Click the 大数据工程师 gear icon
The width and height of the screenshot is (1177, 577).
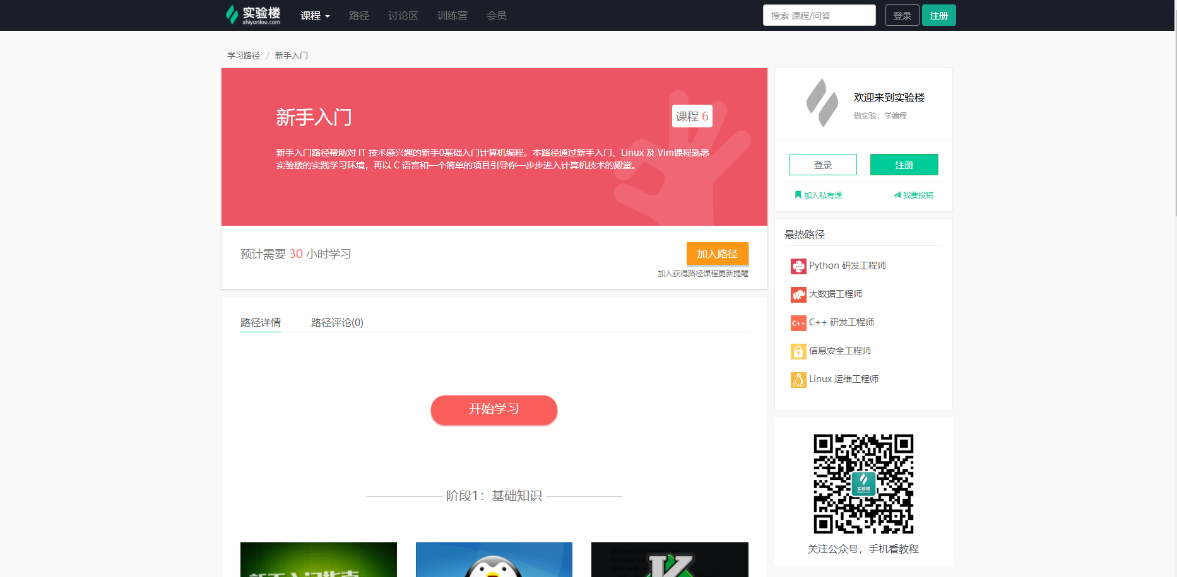point(798,294)
